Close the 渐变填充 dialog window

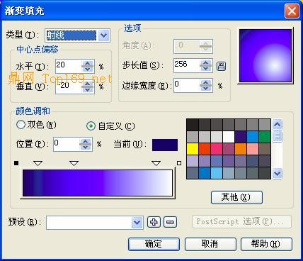pos(292,11)
